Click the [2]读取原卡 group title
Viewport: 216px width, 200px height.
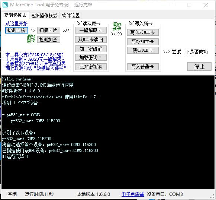coord(88,23)
